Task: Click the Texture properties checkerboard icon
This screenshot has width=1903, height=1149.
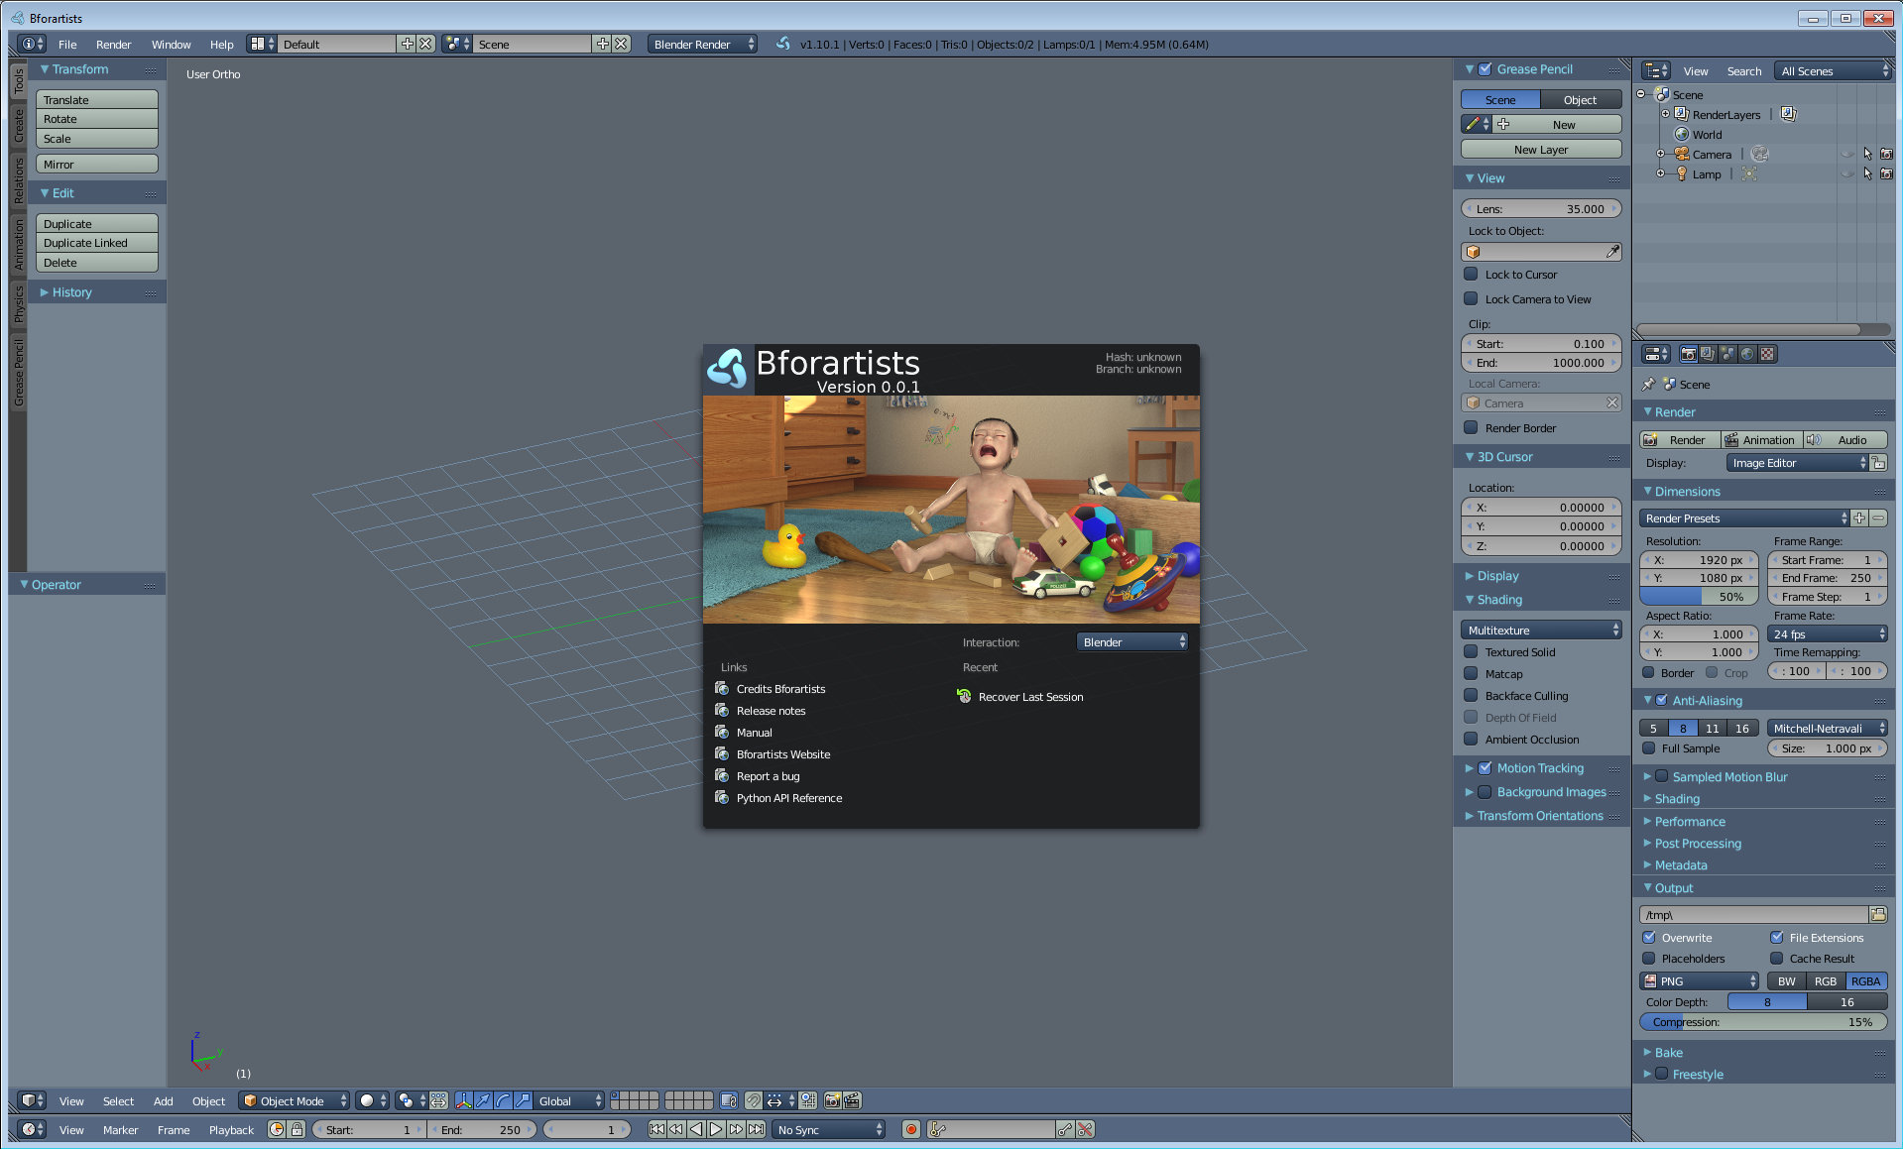Action: tap(1767, 354)
